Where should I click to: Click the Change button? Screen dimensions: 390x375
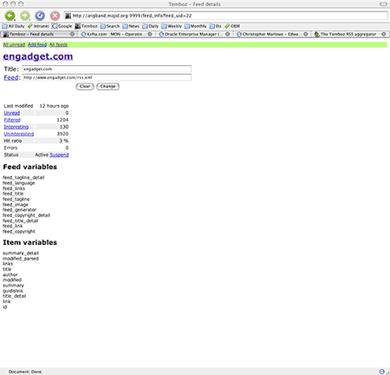pyautogui.click(x=107, y=86)
